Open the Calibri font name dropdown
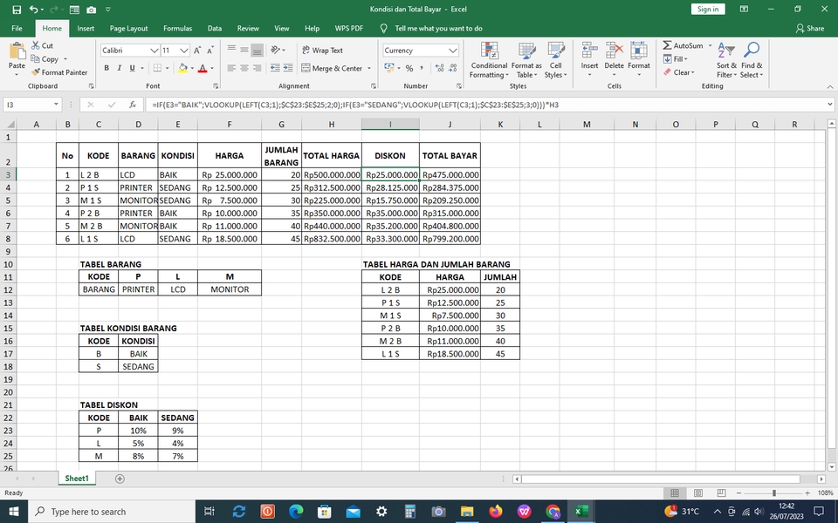 (154, 51)
